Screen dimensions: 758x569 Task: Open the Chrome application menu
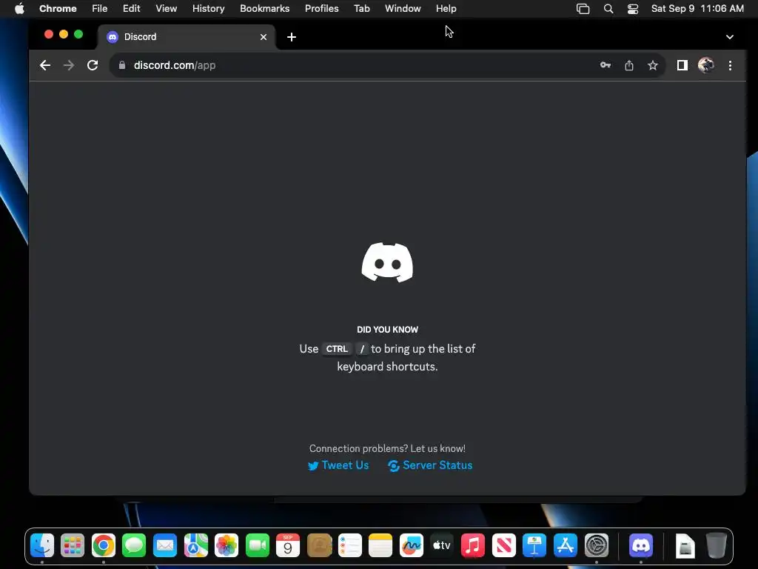click(x=58, y=9)
